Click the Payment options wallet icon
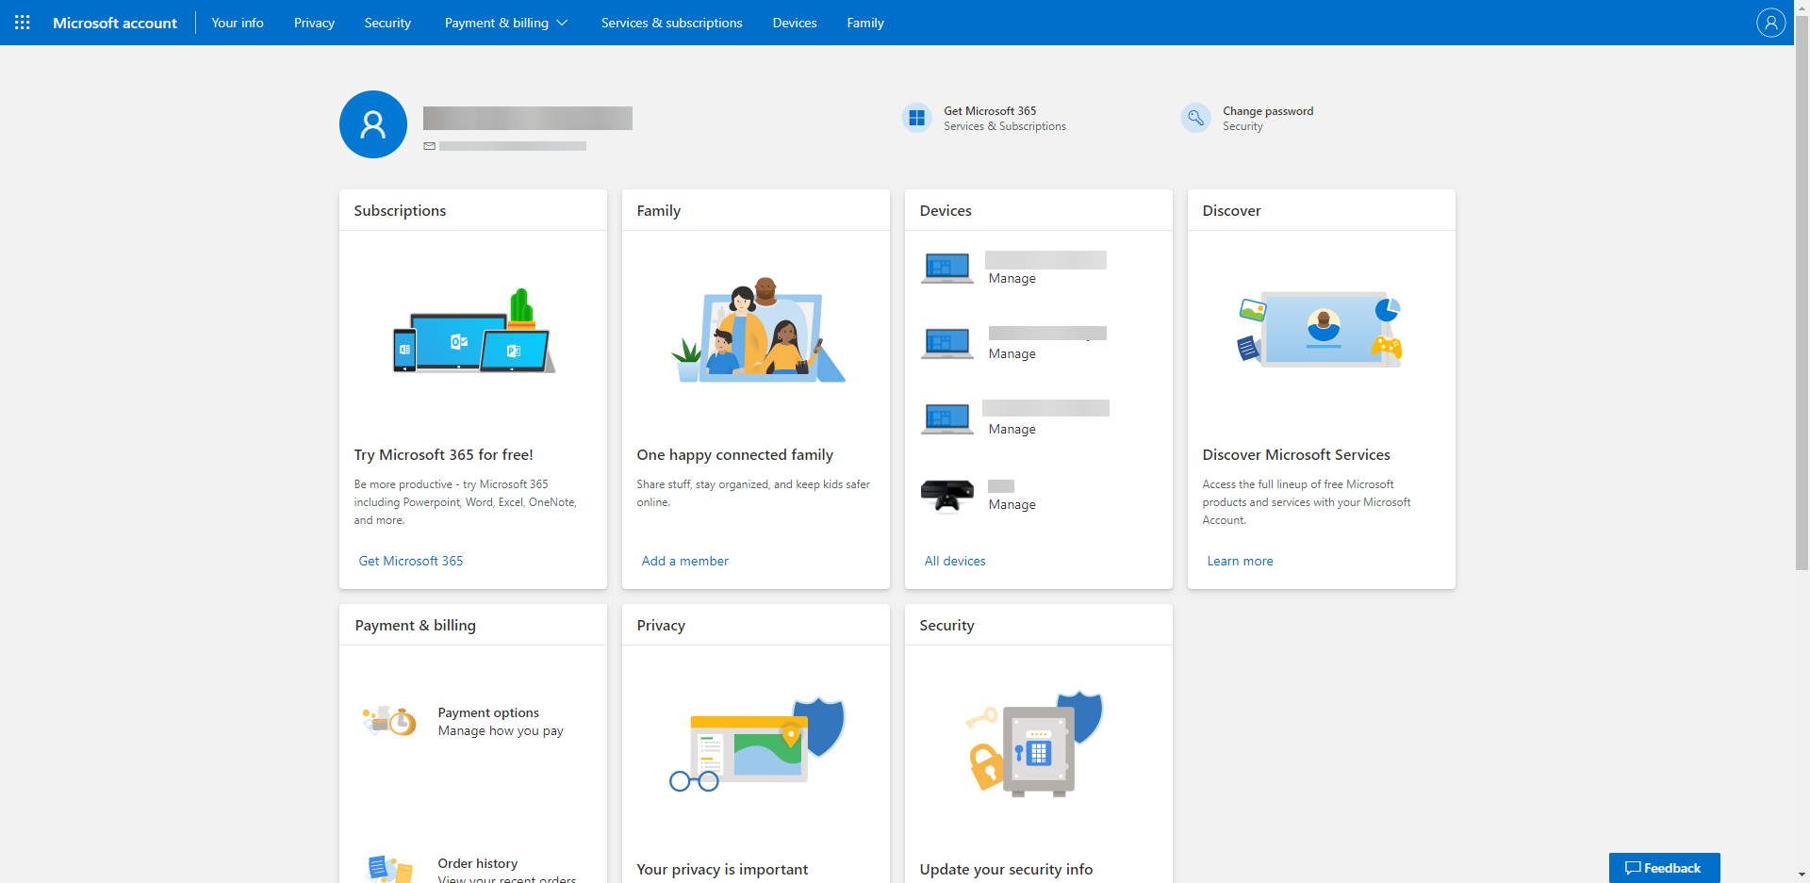Image resolution: width=1810 pixels, height=883 pixels. pyautogui.click(x=389, y=721)
